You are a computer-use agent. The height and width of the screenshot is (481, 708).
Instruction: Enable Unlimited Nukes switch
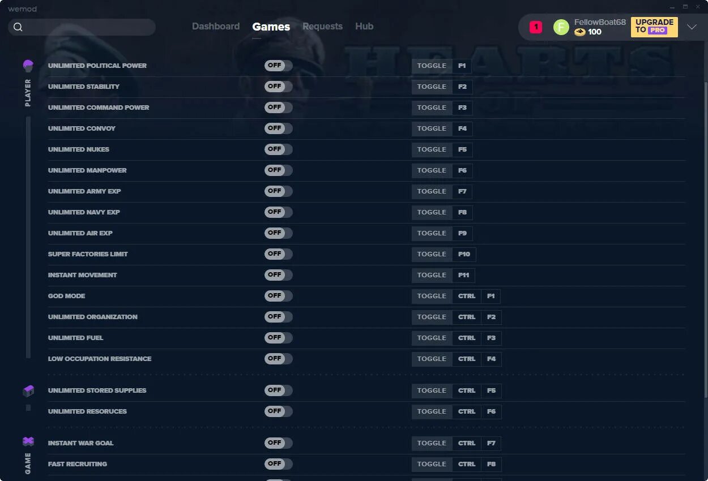click(279, 149)
